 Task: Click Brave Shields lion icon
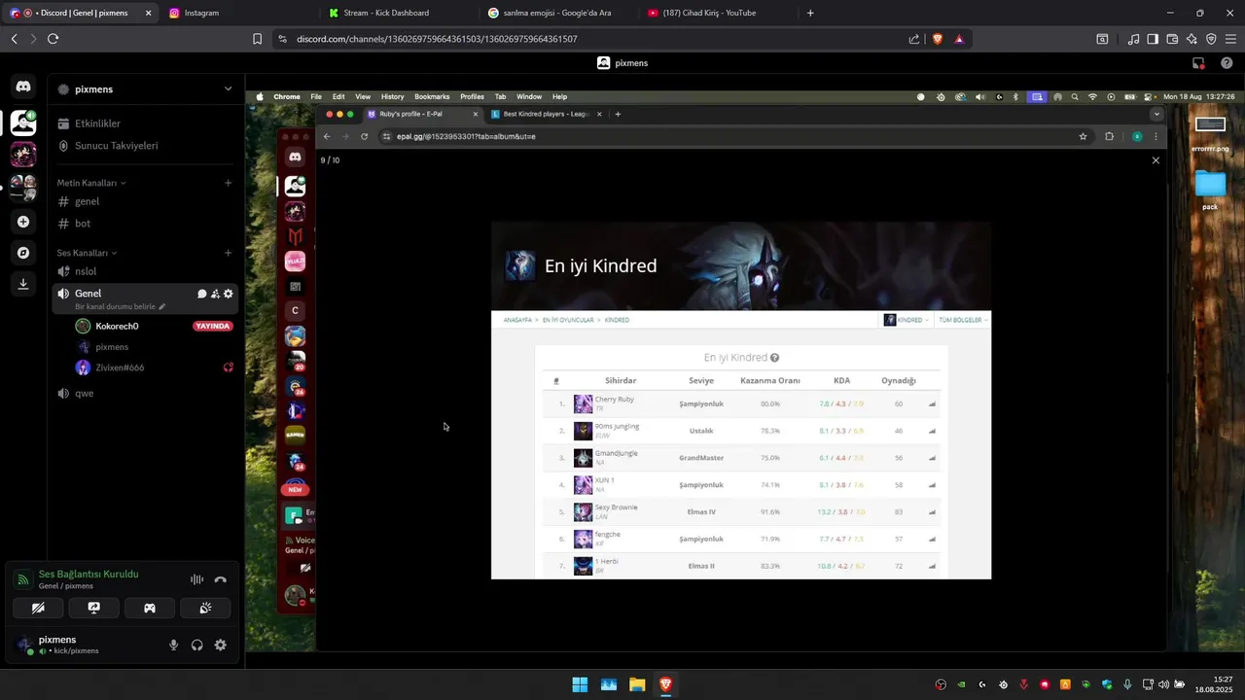(x=938, y=39)
